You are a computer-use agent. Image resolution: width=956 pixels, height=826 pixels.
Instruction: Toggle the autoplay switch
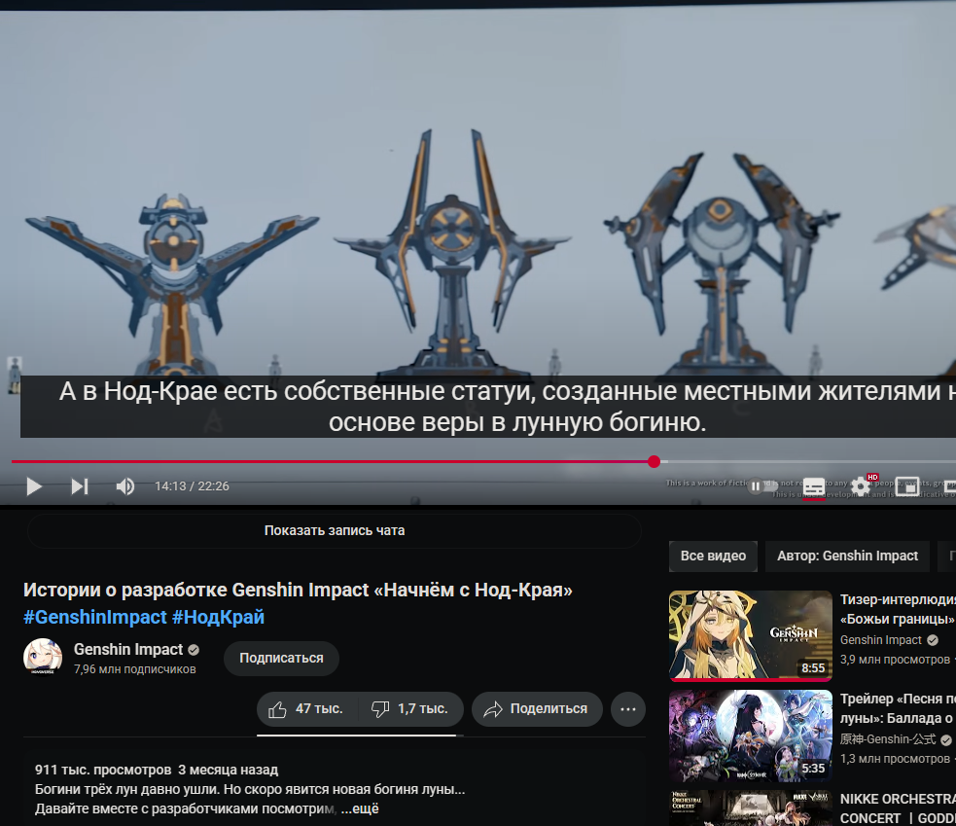click(x=762, y=486)
